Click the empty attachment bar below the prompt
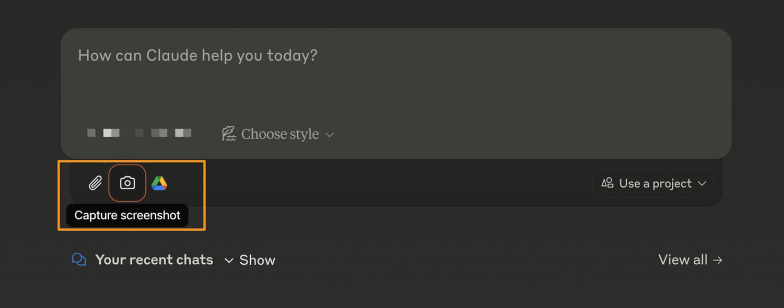Screen dimensions: 784x308 [367, 184]
